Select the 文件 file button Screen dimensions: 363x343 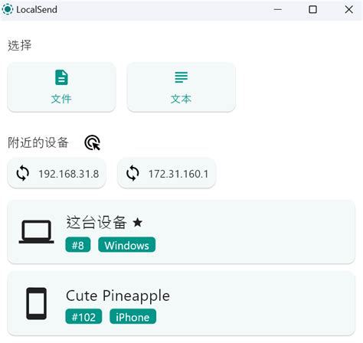[x=61, y=87]
